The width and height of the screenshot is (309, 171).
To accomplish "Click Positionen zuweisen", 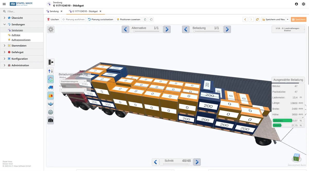I will click(128, 19).
